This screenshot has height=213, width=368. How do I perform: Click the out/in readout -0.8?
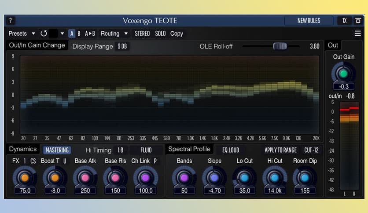point(350,96)
